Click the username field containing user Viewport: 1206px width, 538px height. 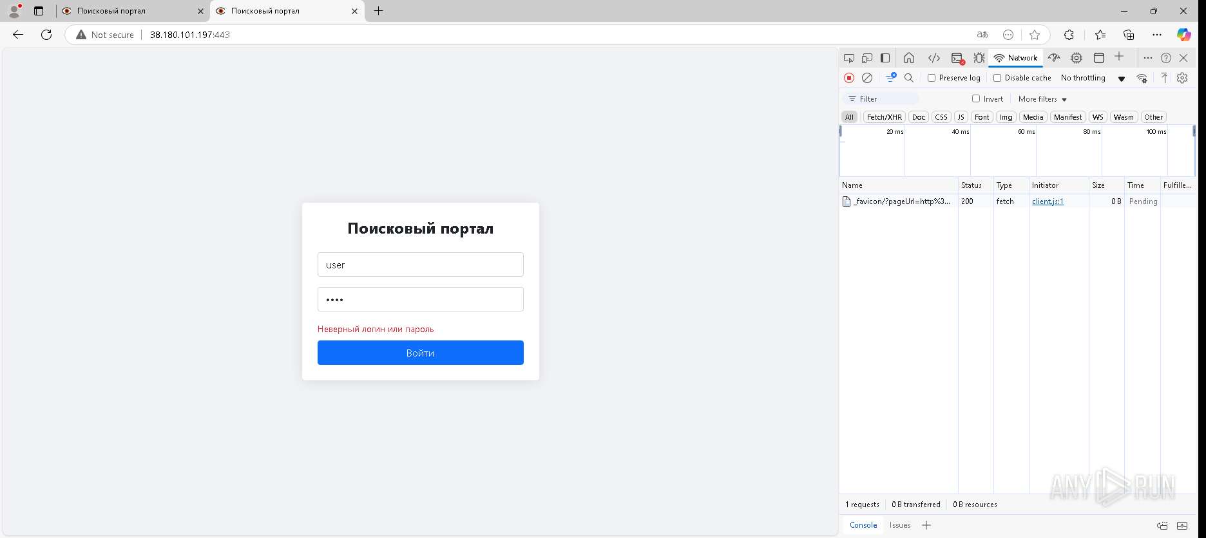[420, 264]
